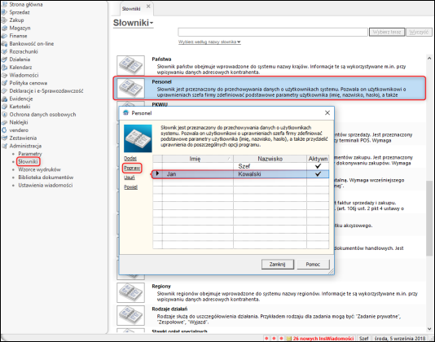The image size is (435, 342).
Task: Click the Dodaj link in Personel dialog
Action: [x=130, y=159]
